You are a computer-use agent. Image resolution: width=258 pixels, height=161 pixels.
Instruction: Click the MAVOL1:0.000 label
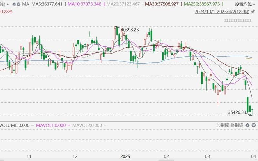point(51,125)
